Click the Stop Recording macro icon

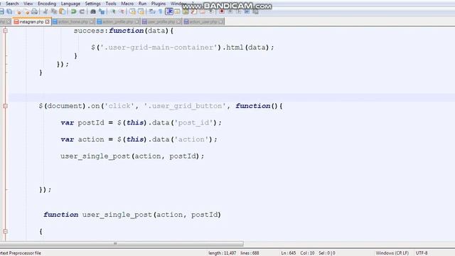coord(230,11)
